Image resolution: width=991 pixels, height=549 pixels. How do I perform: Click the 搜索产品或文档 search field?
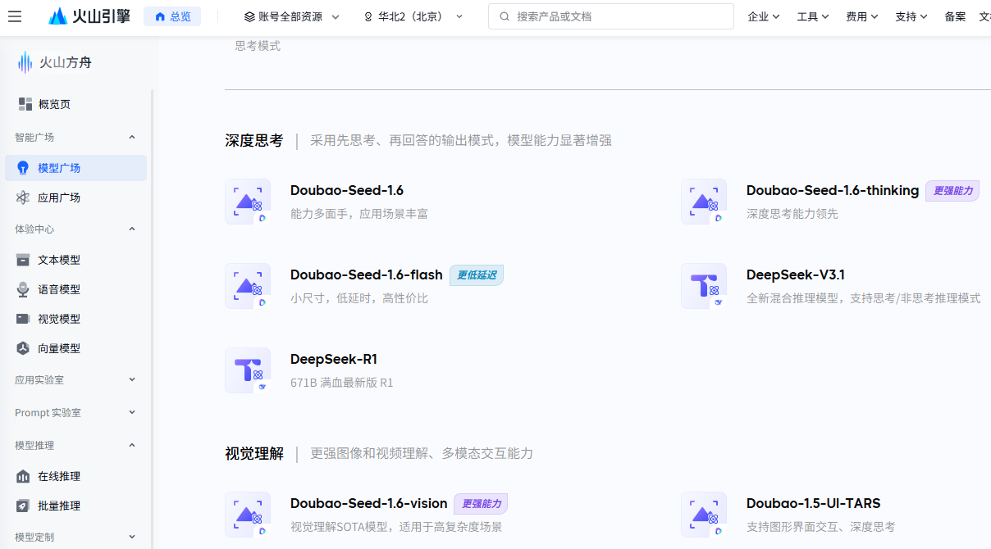[x=611, y=16]
